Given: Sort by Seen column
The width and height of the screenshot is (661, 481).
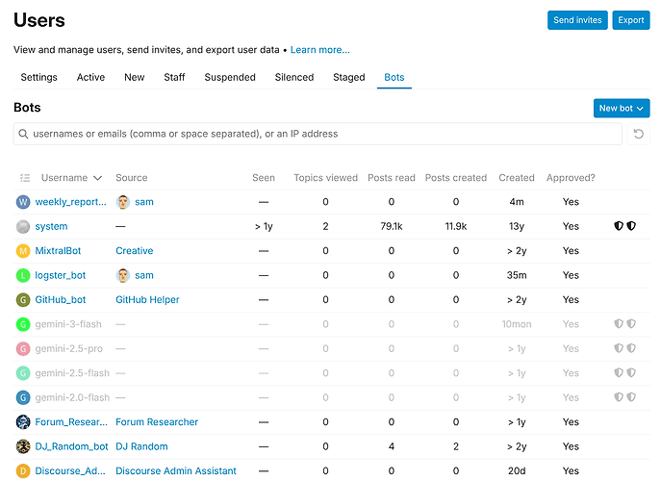Looking at the screenshot, I should tap(264, 178).
